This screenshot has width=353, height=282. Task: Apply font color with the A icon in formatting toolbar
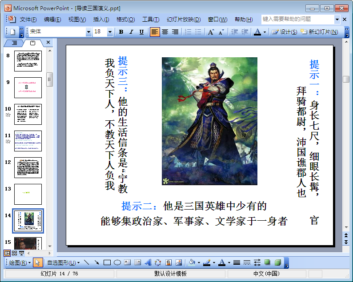(x=257, y=32)
